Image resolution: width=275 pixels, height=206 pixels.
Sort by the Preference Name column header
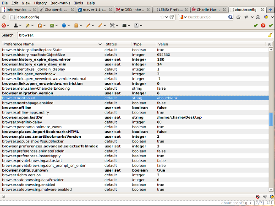click(x=52, y=44)
